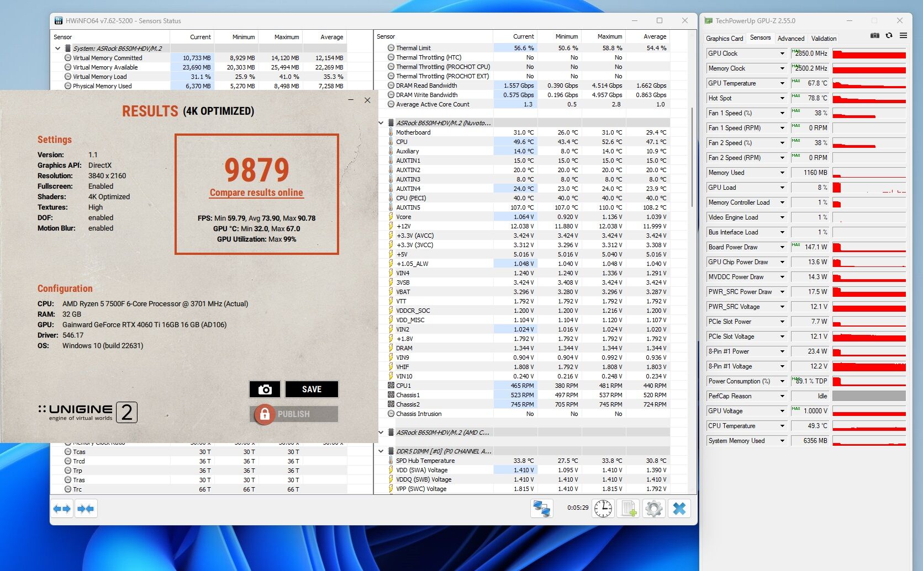Take GPU-Z screenshot with camera icon
The width and height of the screenshot is (923, 571).
(x=875, y=35)
